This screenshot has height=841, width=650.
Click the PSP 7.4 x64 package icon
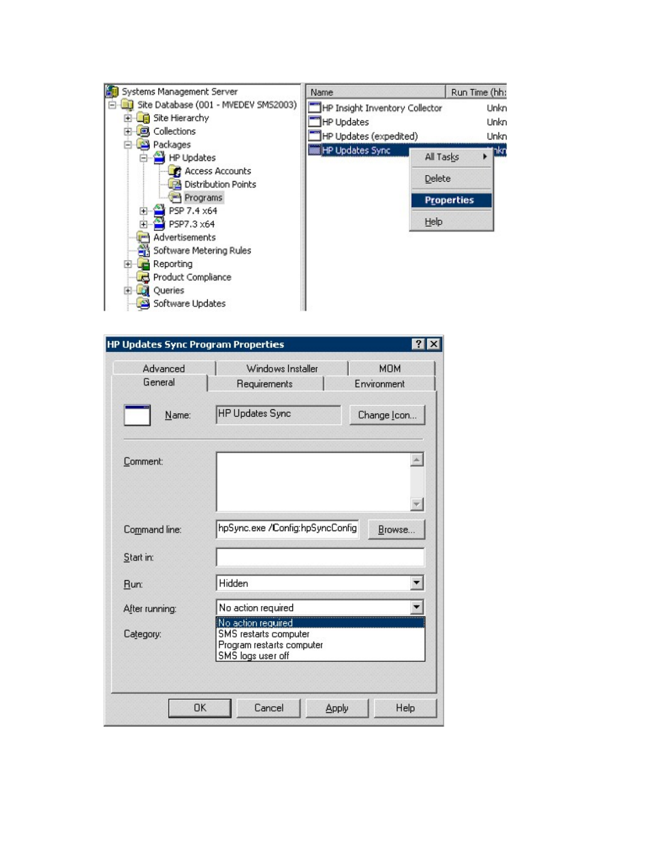(159, 210)
